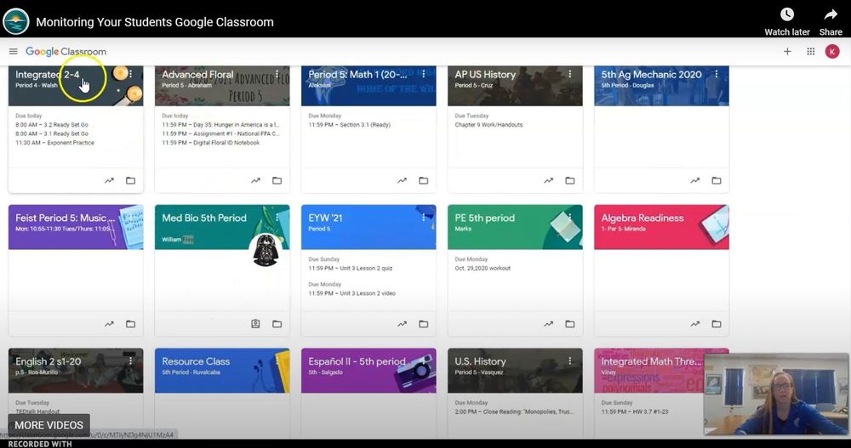851x448 pixels.
Task: Click the Share arrow icon
Action: click(831, 14)
